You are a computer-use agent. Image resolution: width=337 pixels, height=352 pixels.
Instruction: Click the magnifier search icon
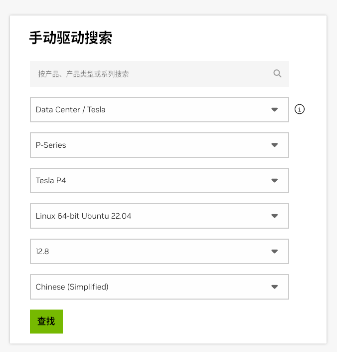[278, 73]
